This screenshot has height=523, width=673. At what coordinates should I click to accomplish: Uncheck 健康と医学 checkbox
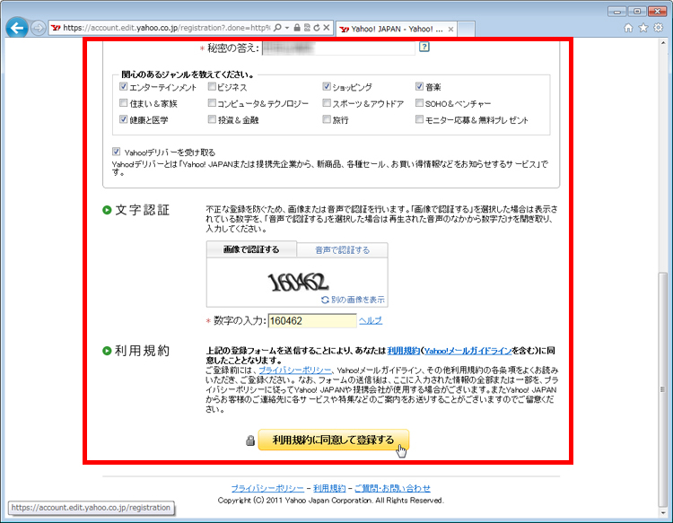click(123, 119)
